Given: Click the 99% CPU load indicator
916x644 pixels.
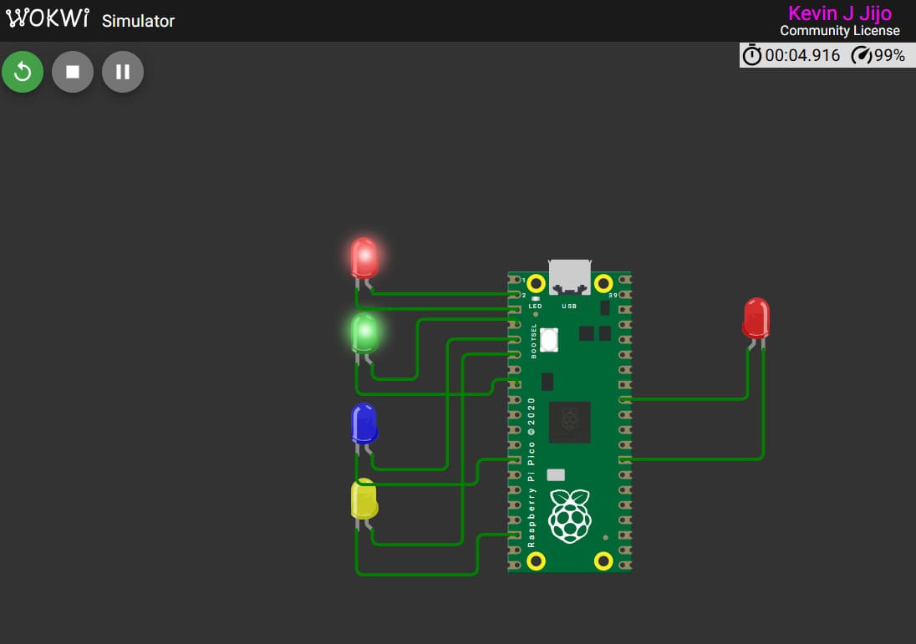Looking at the screenshot, I should 888,55.
